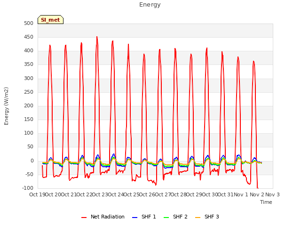The width and height of the screenshot is (301, 226).
Task: Click the Net Radiation drop reaching -100
Action: tap(258, 188)
